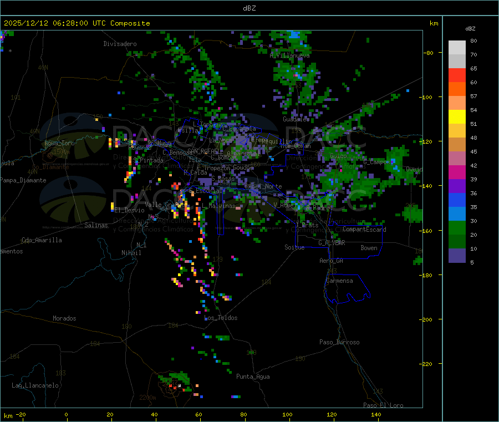Click the magenta 42 dBZ legend swatch
Image resolution: width=499 pixels, height=422 pixels.
[457, 172]
